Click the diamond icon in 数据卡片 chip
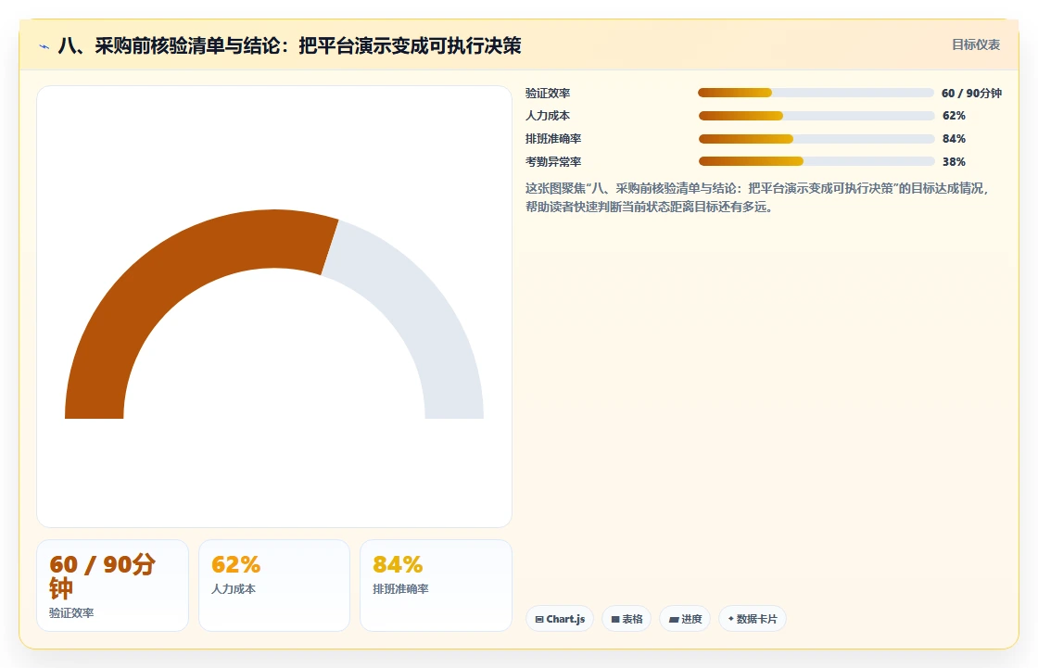The width and height of the screenshot is (1038, 668). [x=731, y=618]
